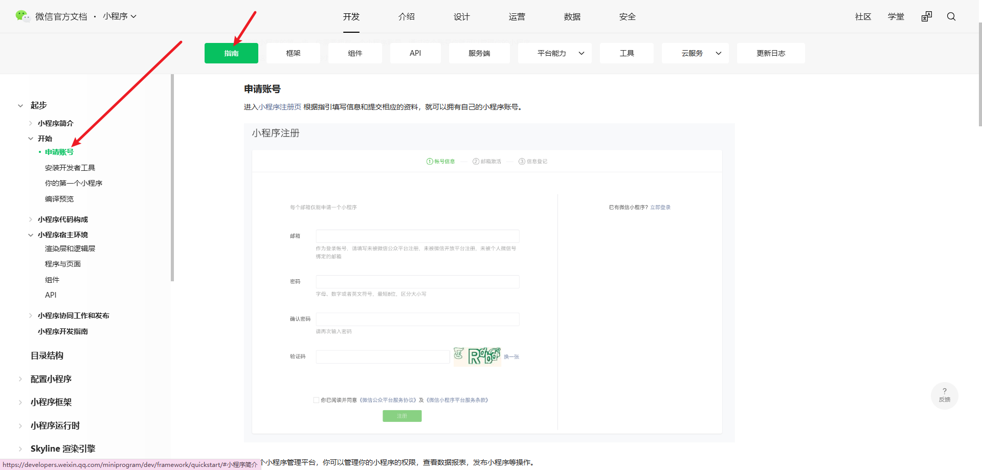This screenshot has width=982, height=470.
Task: Click the WeChat logo icon
Action: (x=23, y=16)
